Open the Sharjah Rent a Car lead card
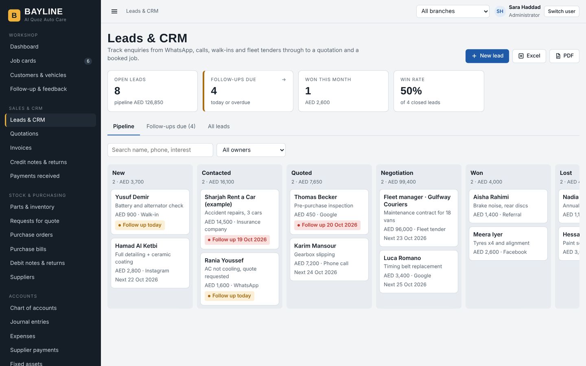Image resolution: width=586 pixels, height=366 pixels. (240, 219)
